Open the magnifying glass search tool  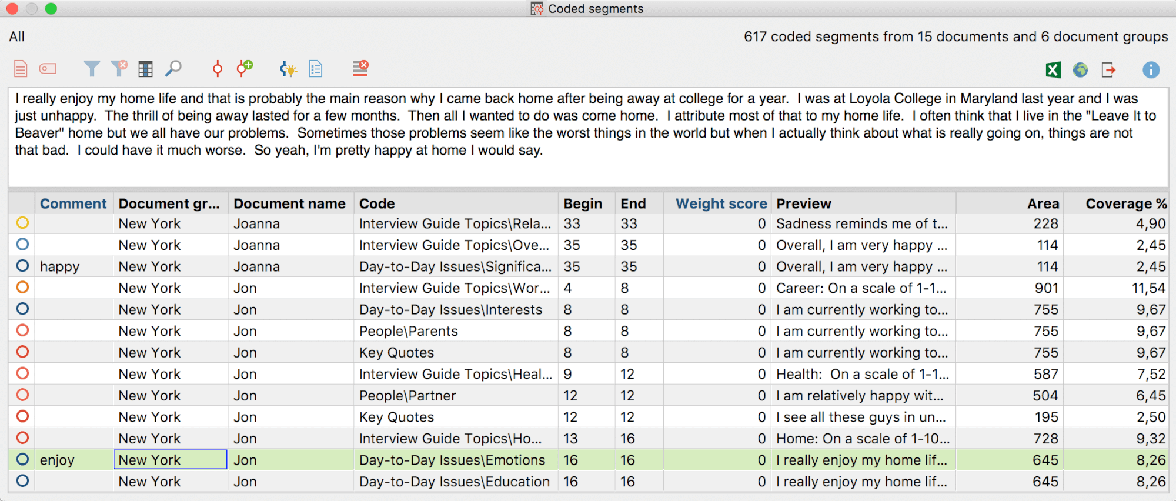pyautogui.click(x=173, y=69)
